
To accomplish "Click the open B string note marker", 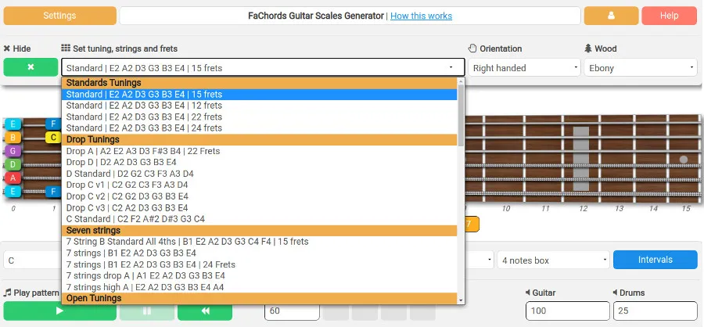I will (13, 138).
